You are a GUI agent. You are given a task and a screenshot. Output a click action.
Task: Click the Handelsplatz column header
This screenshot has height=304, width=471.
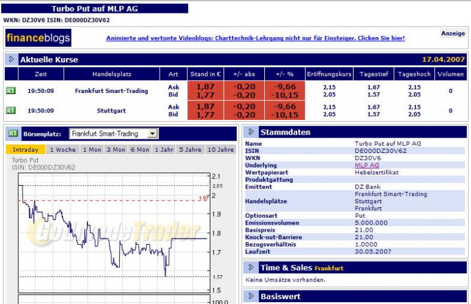(112, 74)
